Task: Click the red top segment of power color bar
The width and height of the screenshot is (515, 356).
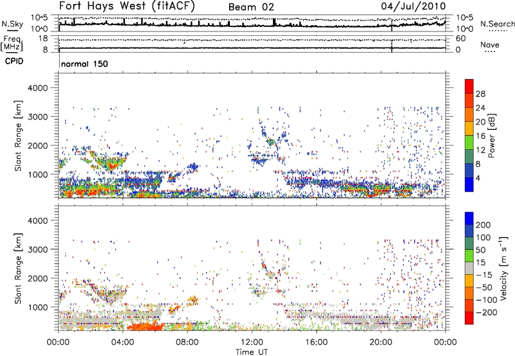Action: point(469,86)
